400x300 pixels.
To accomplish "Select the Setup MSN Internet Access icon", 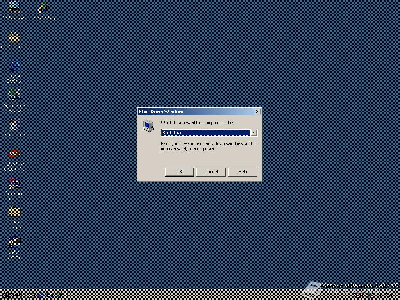I will (x=14, y=160).
